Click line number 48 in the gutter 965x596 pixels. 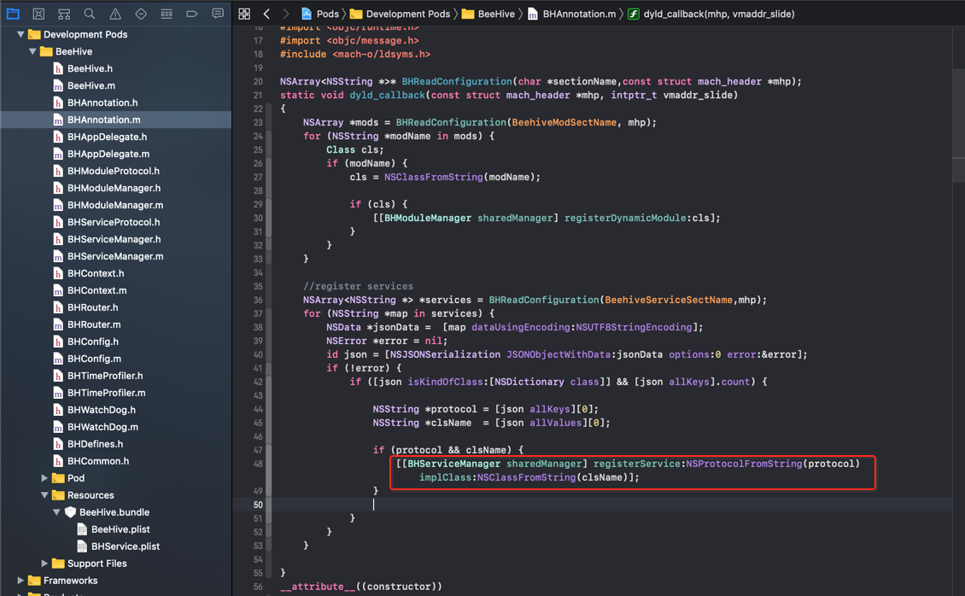[258, 464]
